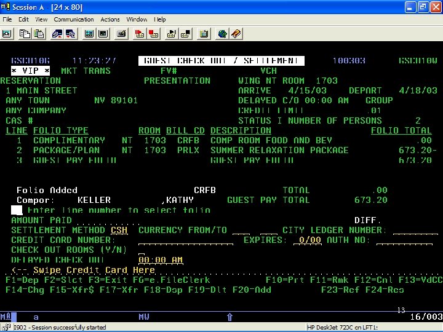
Task: Click the 673.20- folio total value
Action: (418, 150)
